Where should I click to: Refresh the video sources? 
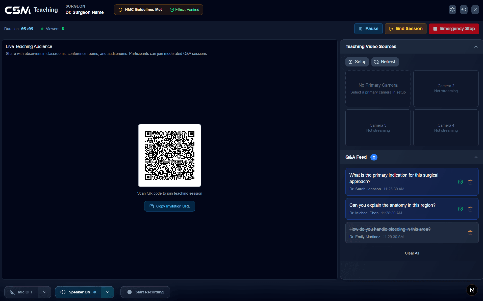click(x=385, y=62)
